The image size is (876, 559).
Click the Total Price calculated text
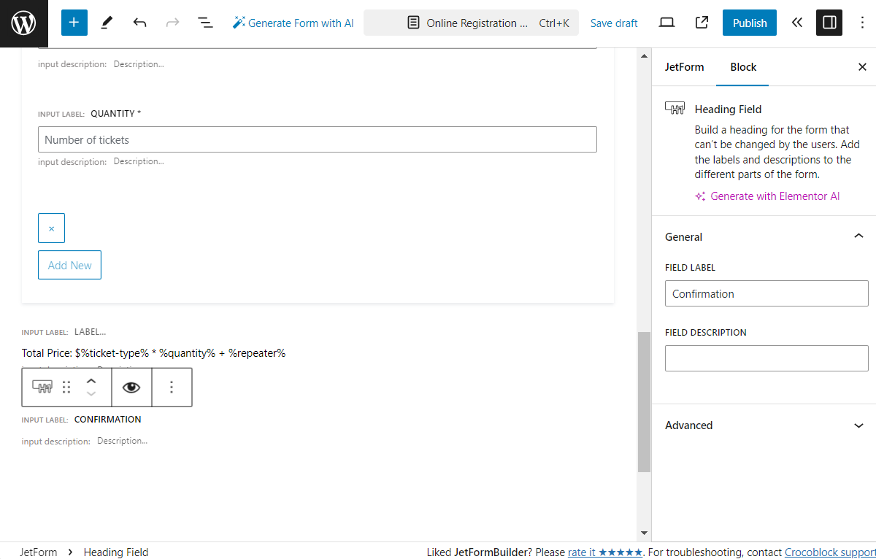(x=153, y=353)
